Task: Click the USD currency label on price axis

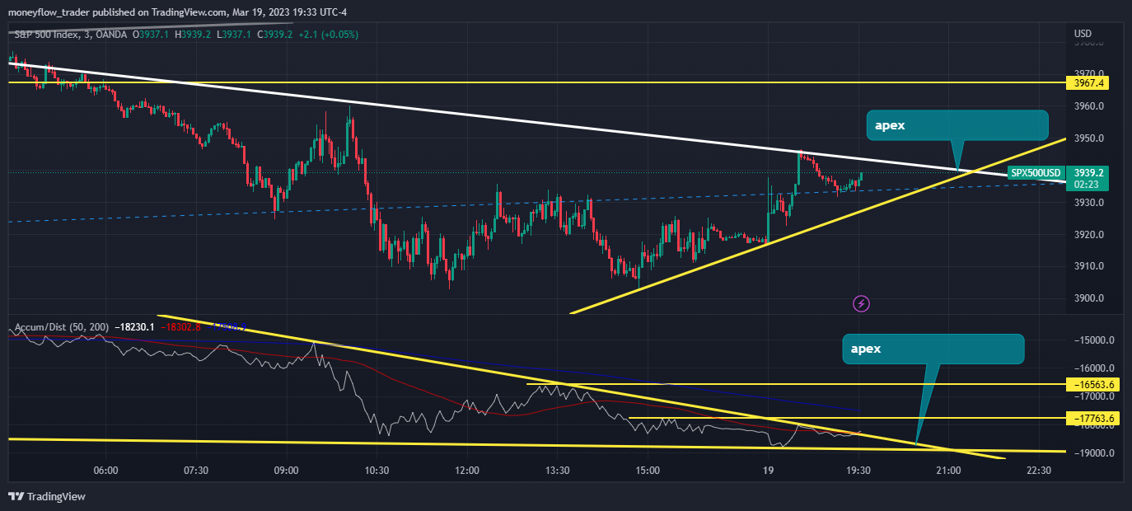Action: tap(1083, 34)
